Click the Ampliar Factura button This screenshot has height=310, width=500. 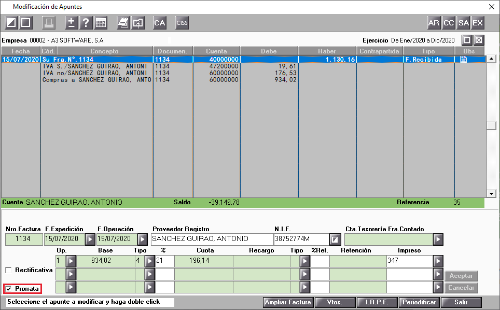[x=288, y=302]
